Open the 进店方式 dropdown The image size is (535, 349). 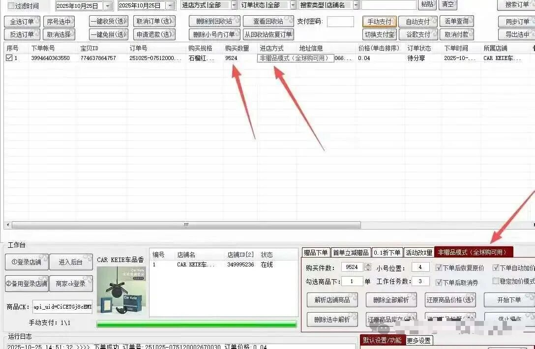[x=234, y=5]
